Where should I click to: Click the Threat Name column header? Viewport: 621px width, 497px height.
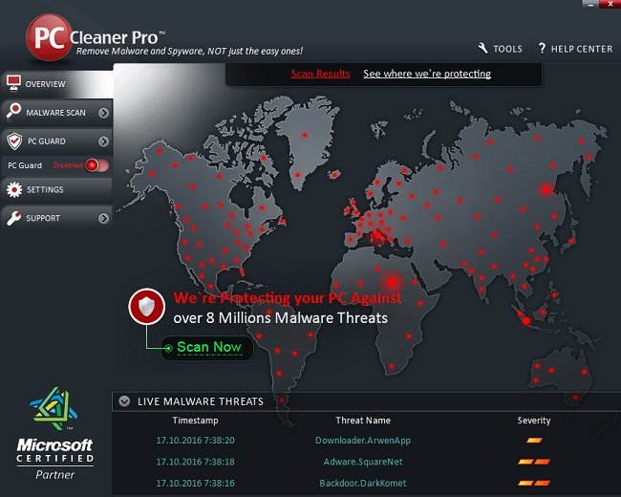click(x=363, y=421)
